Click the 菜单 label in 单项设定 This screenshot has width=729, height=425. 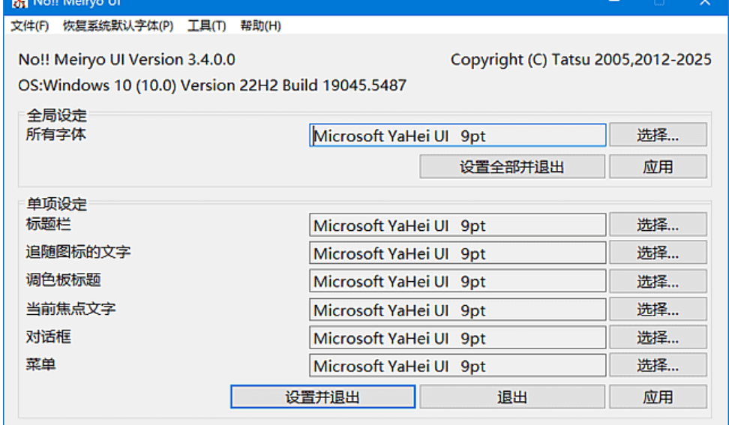pyautogui.click(x=40, y=364)
